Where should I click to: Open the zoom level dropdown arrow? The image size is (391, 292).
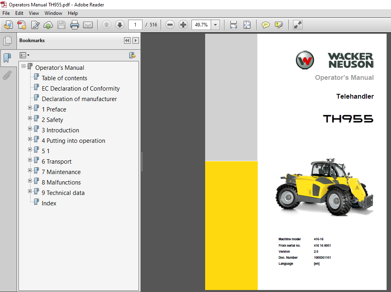pyautogui.click(x=216, y=24)
